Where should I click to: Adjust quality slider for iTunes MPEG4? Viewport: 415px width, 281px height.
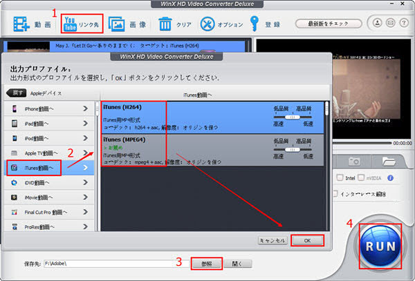pyautogui.click(x=293, y=150)
